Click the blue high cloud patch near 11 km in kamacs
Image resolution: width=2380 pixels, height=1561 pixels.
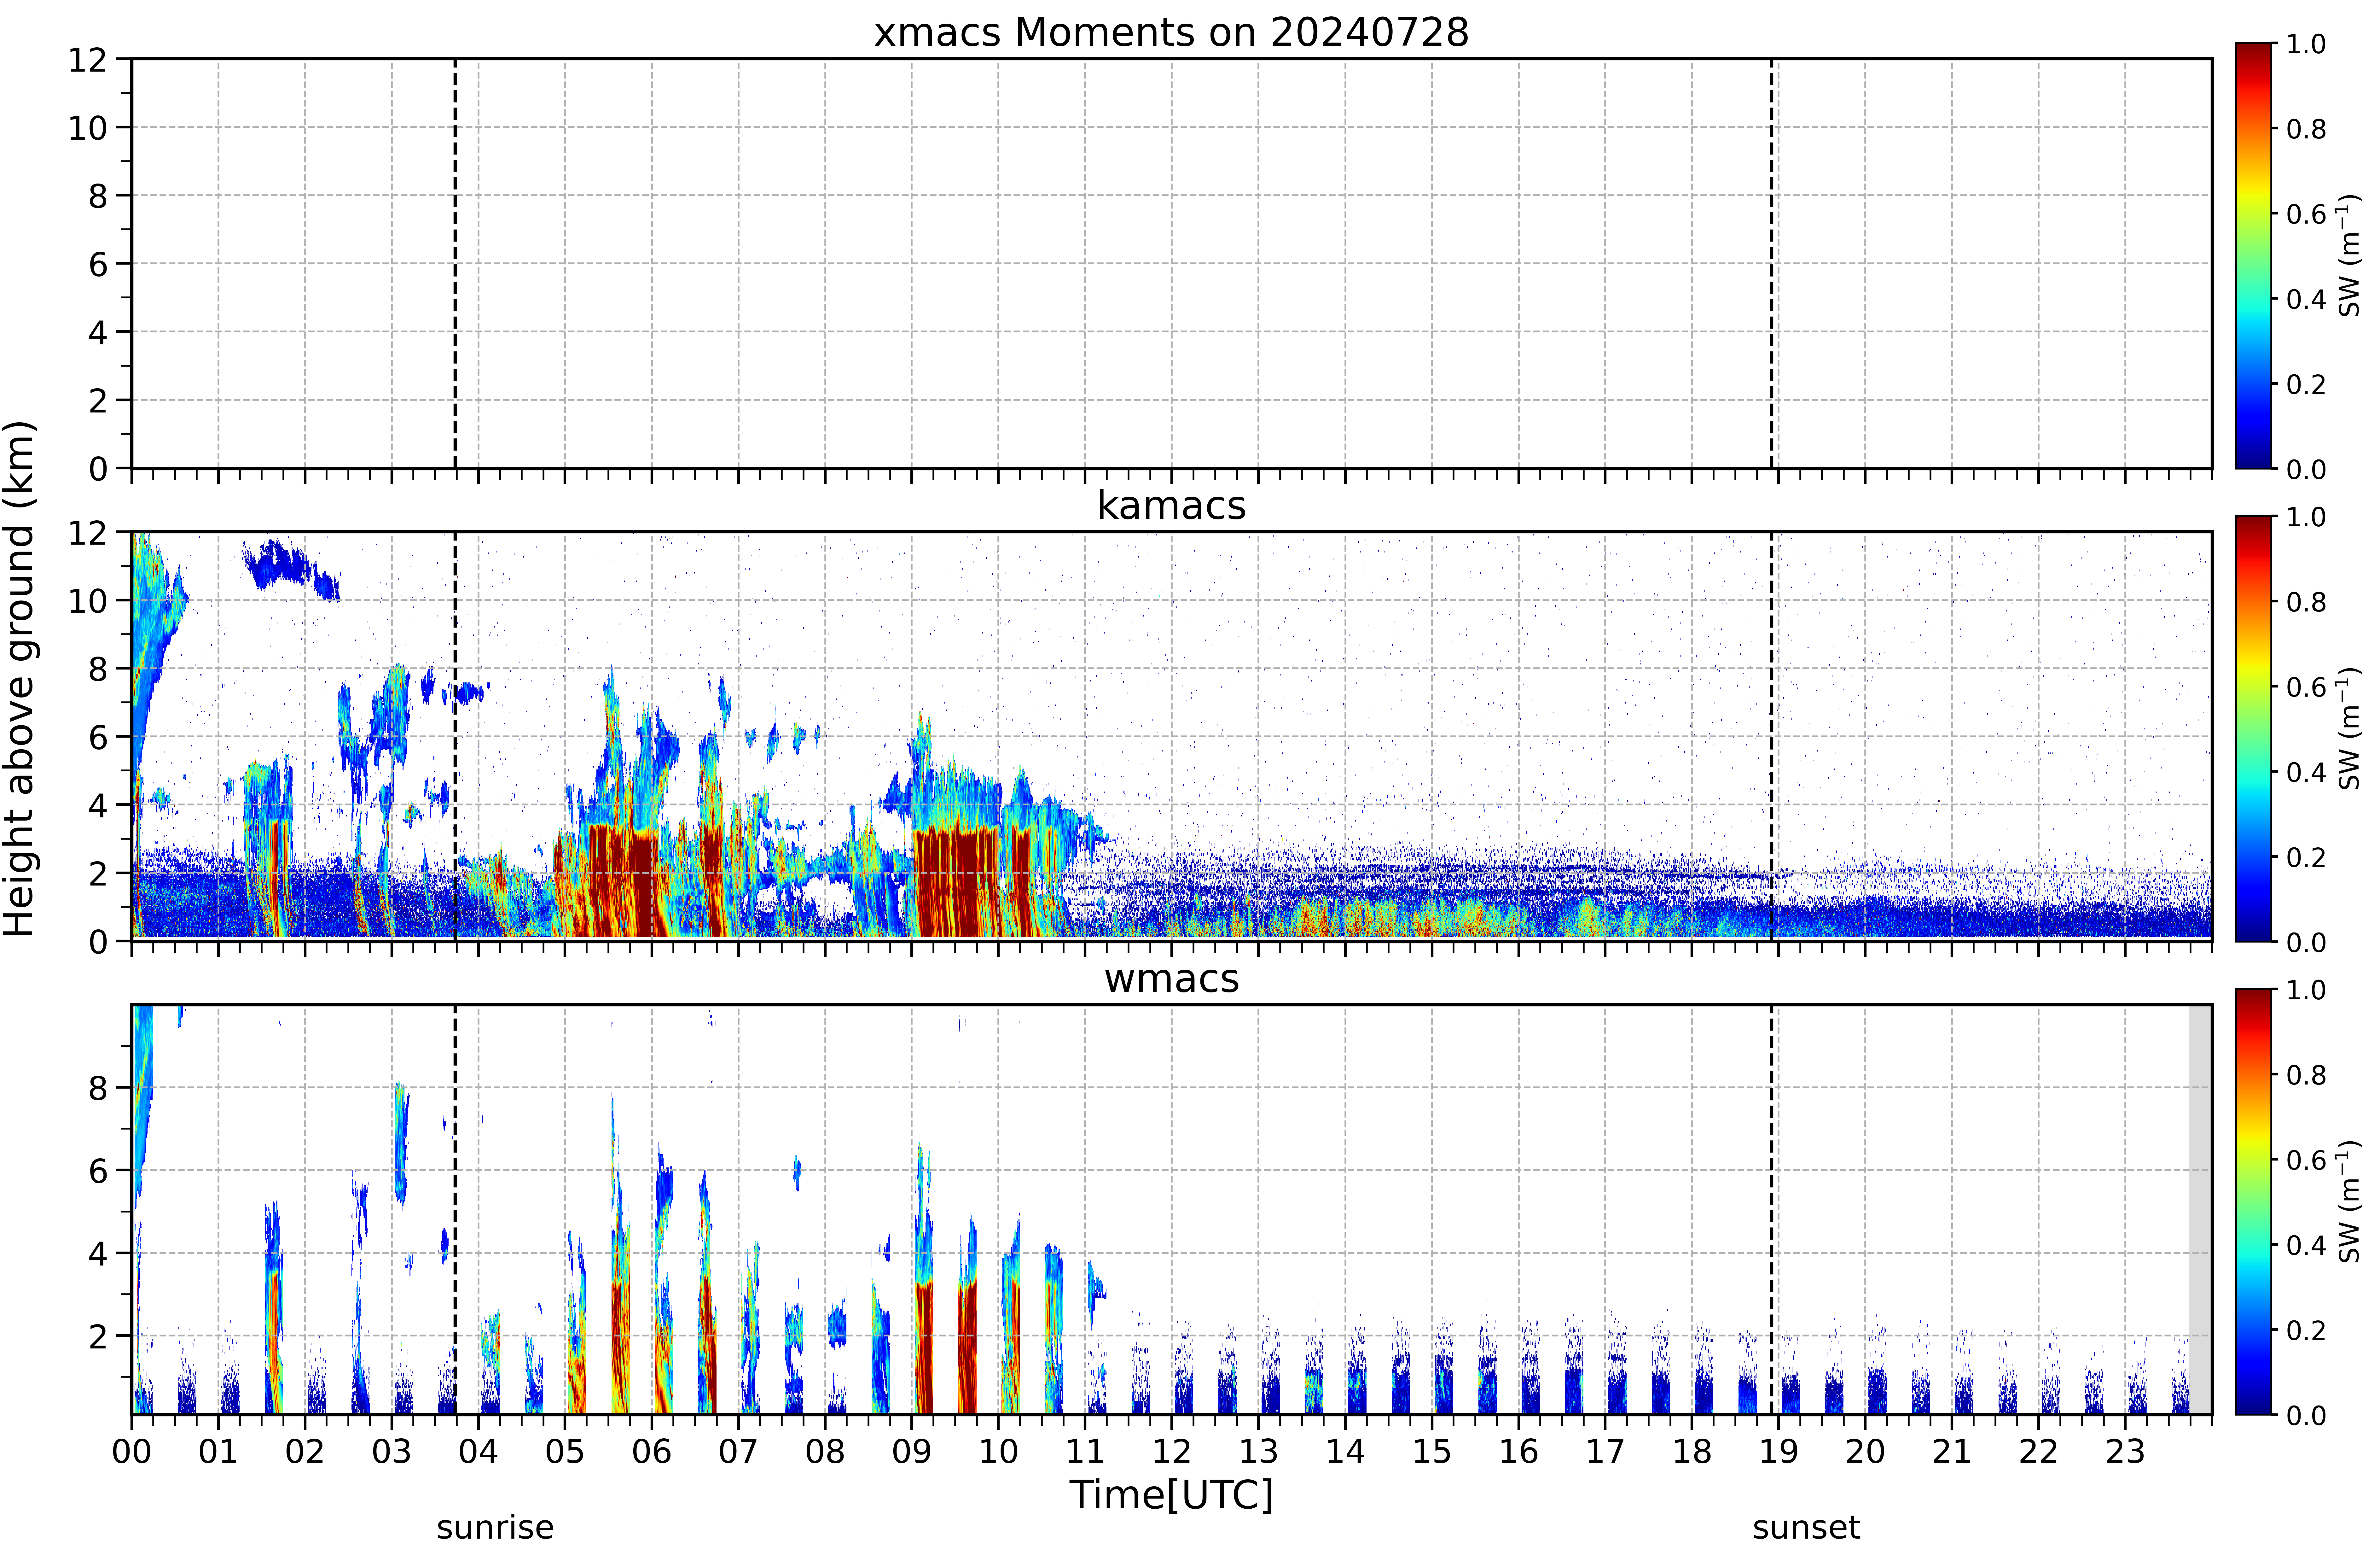coord(290,568)
